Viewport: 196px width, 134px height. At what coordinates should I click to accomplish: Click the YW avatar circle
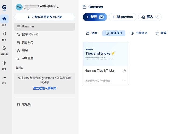19,7
